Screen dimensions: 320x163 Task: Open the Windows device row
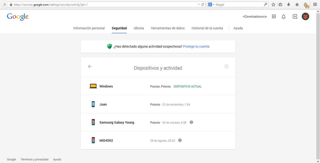(158, 86)
